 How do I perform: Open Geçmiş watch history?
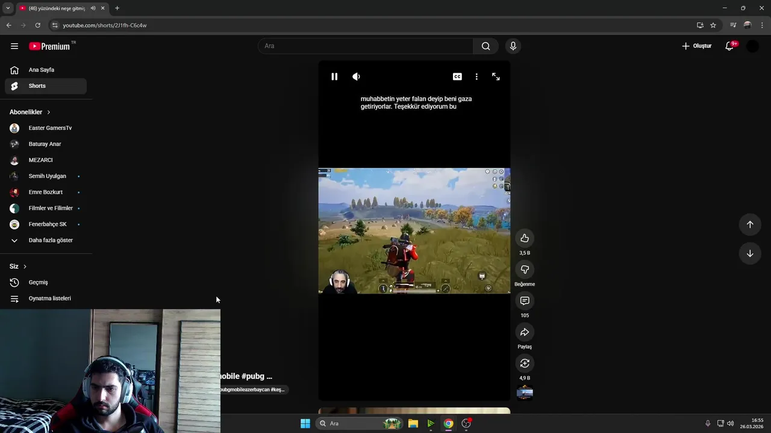tap(46, 283)
